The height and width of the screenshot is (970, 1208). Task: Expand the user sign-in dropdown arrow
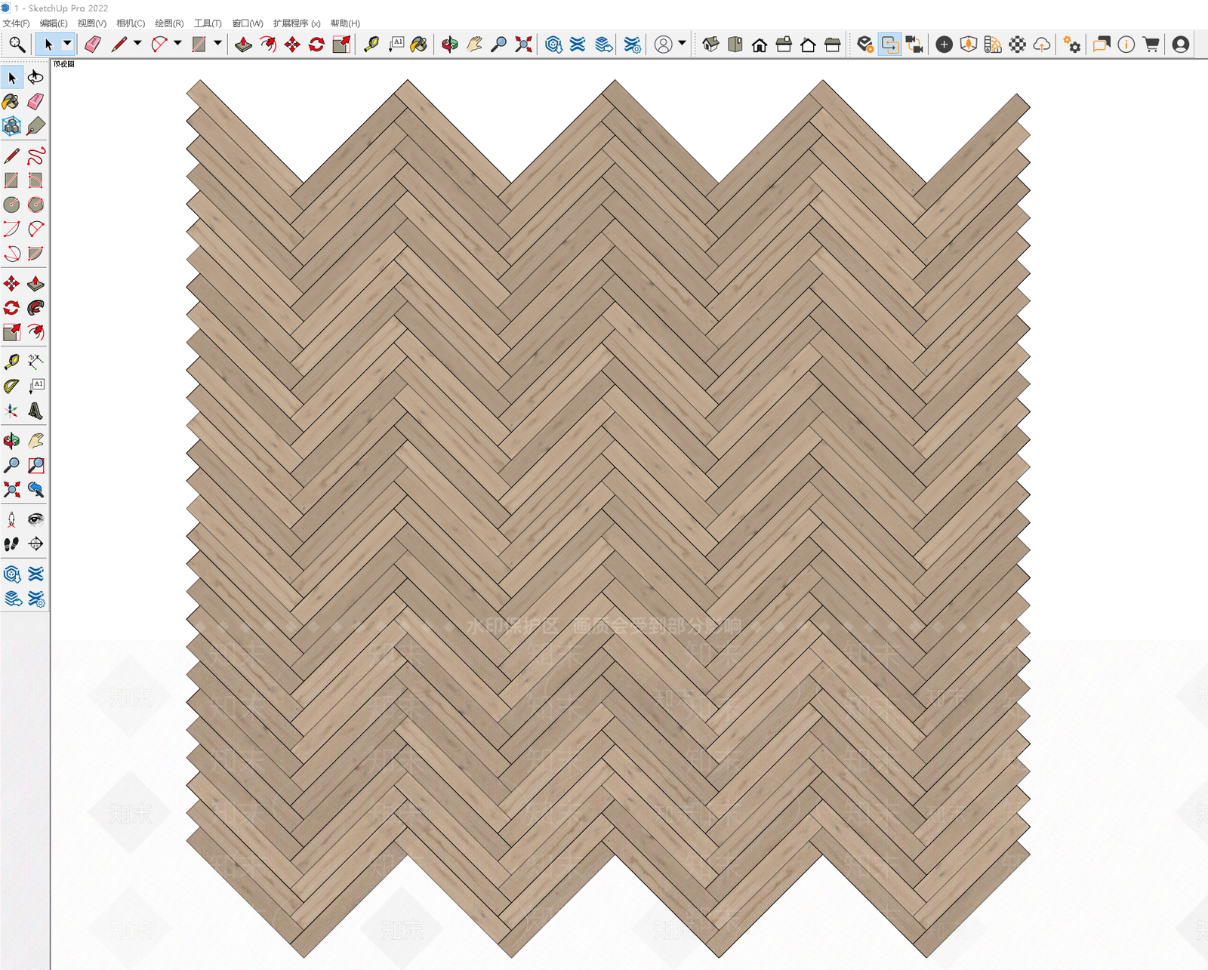(682, 44)
